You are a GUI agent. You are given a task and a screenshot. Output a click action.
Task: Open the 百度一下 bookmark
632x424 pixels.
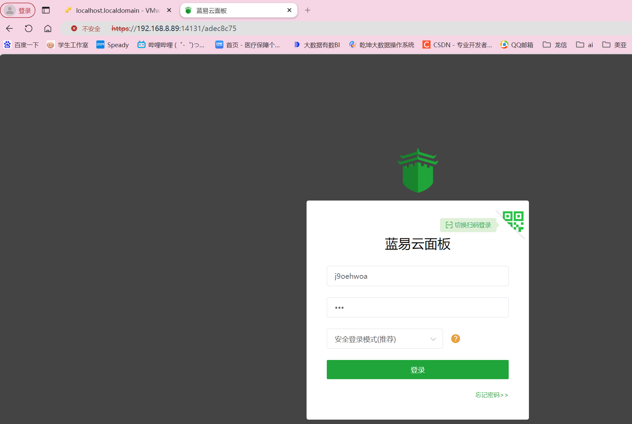[x=21, y=45]
